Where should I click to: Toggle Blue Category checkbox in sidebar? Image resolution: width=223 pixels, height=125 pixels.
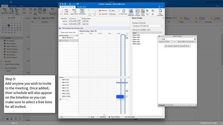(x=5, y=43)
